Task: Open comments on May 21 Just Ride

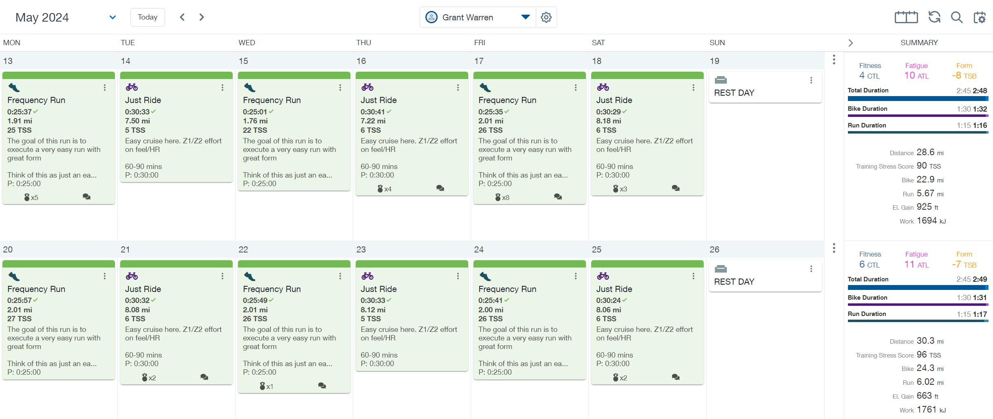Action: click(x=204, y=377)
